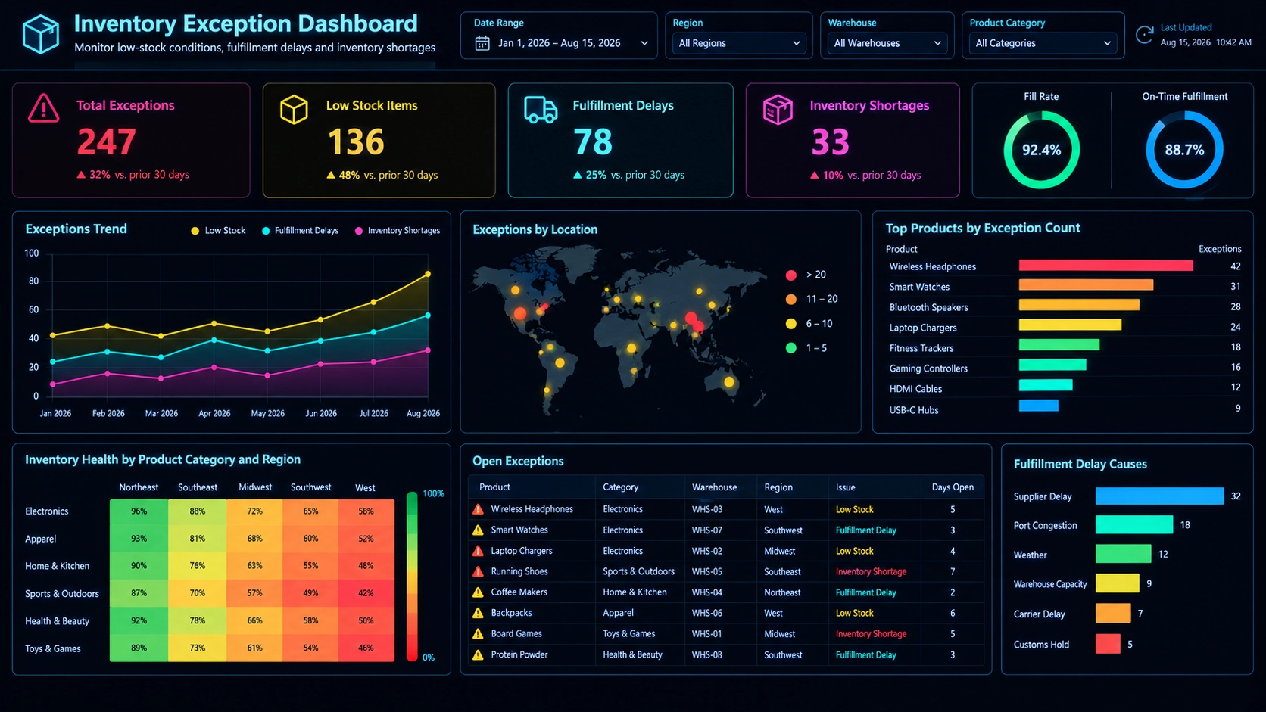Click the On-Time Fulfillment 88.7% gauge
1266x712 pixels.
tap(1184, 150)
